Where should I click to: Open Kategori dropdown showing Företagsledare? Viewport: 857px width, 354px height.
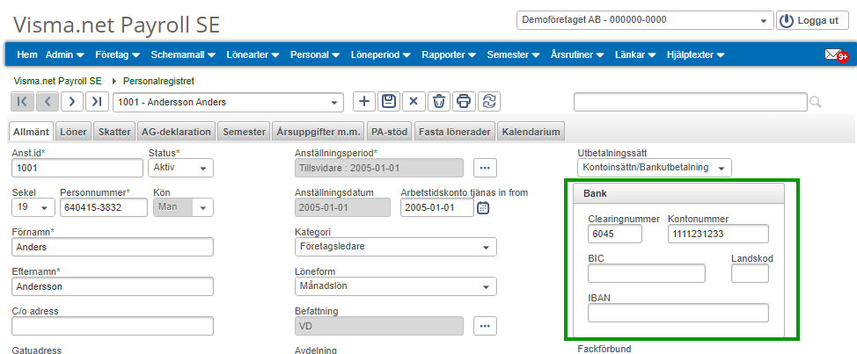pyautogui.click(x=396, y=247)
